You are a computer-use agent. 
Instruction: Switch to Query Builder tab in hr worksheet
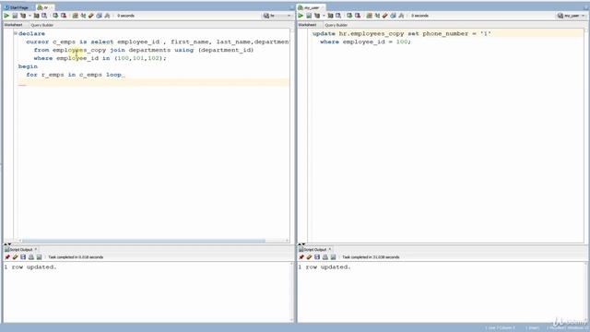click(41, 25)
